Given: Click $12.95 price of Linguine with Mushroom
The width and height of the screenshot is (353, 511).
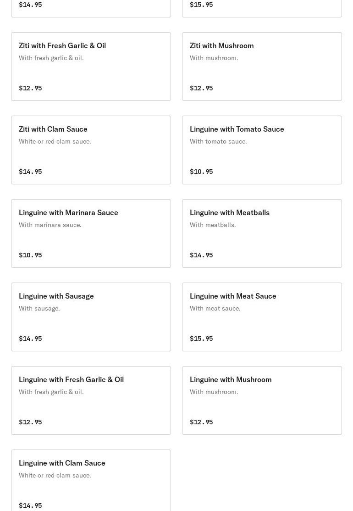Looking at the screenshot, I should pos(201,422).
